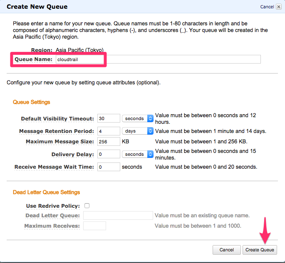Focus the Delivery Delay value field

(109, 154)
